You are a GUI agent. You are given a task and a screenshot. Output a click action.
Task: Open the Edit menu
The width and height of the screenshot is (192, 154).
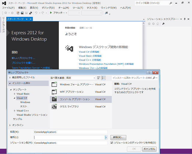coord(22,8)
